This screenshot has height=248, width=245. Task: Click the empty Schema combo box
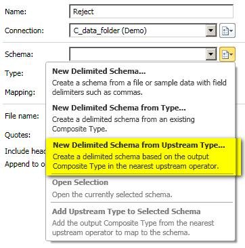pos(143,54)
